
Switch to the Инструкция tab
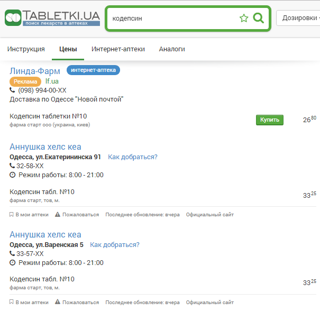pyautogui.click(x=26, y=49)
